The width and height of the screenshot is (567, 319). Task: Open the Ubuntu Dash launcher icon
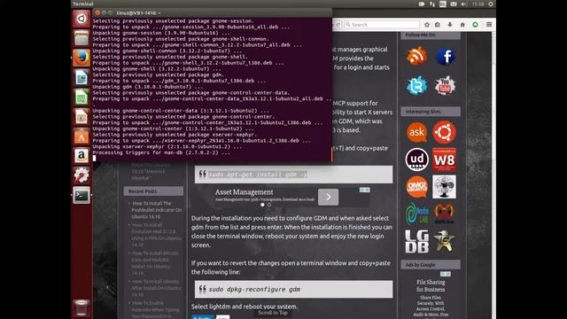tap(82, 19)
